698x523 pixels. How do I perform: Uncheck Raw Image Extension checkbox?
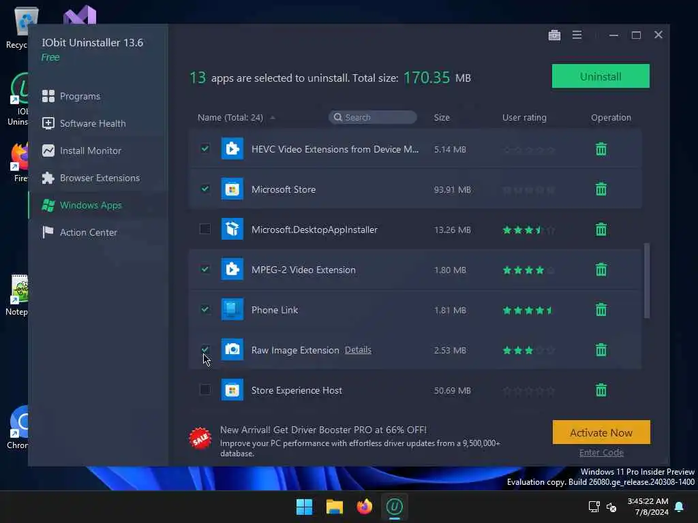coord(204,349)
